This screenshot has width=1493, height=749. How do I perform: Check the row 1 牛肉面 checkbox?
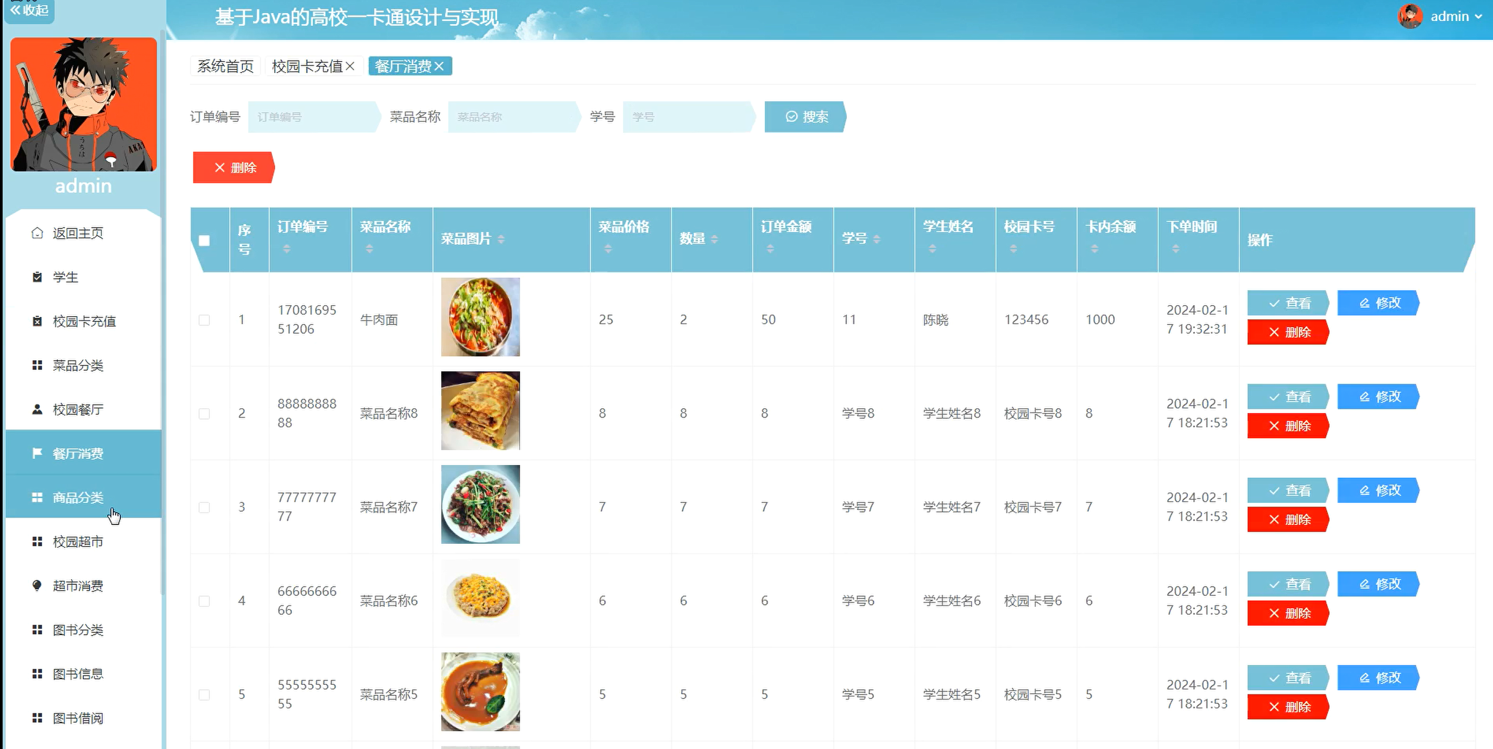click(x=204, y=320)
